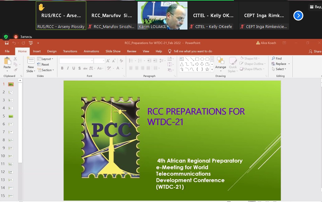Toggle Align Left paragraph button
Viewport: 322px width, 202px height.
(x=131, y=68)
